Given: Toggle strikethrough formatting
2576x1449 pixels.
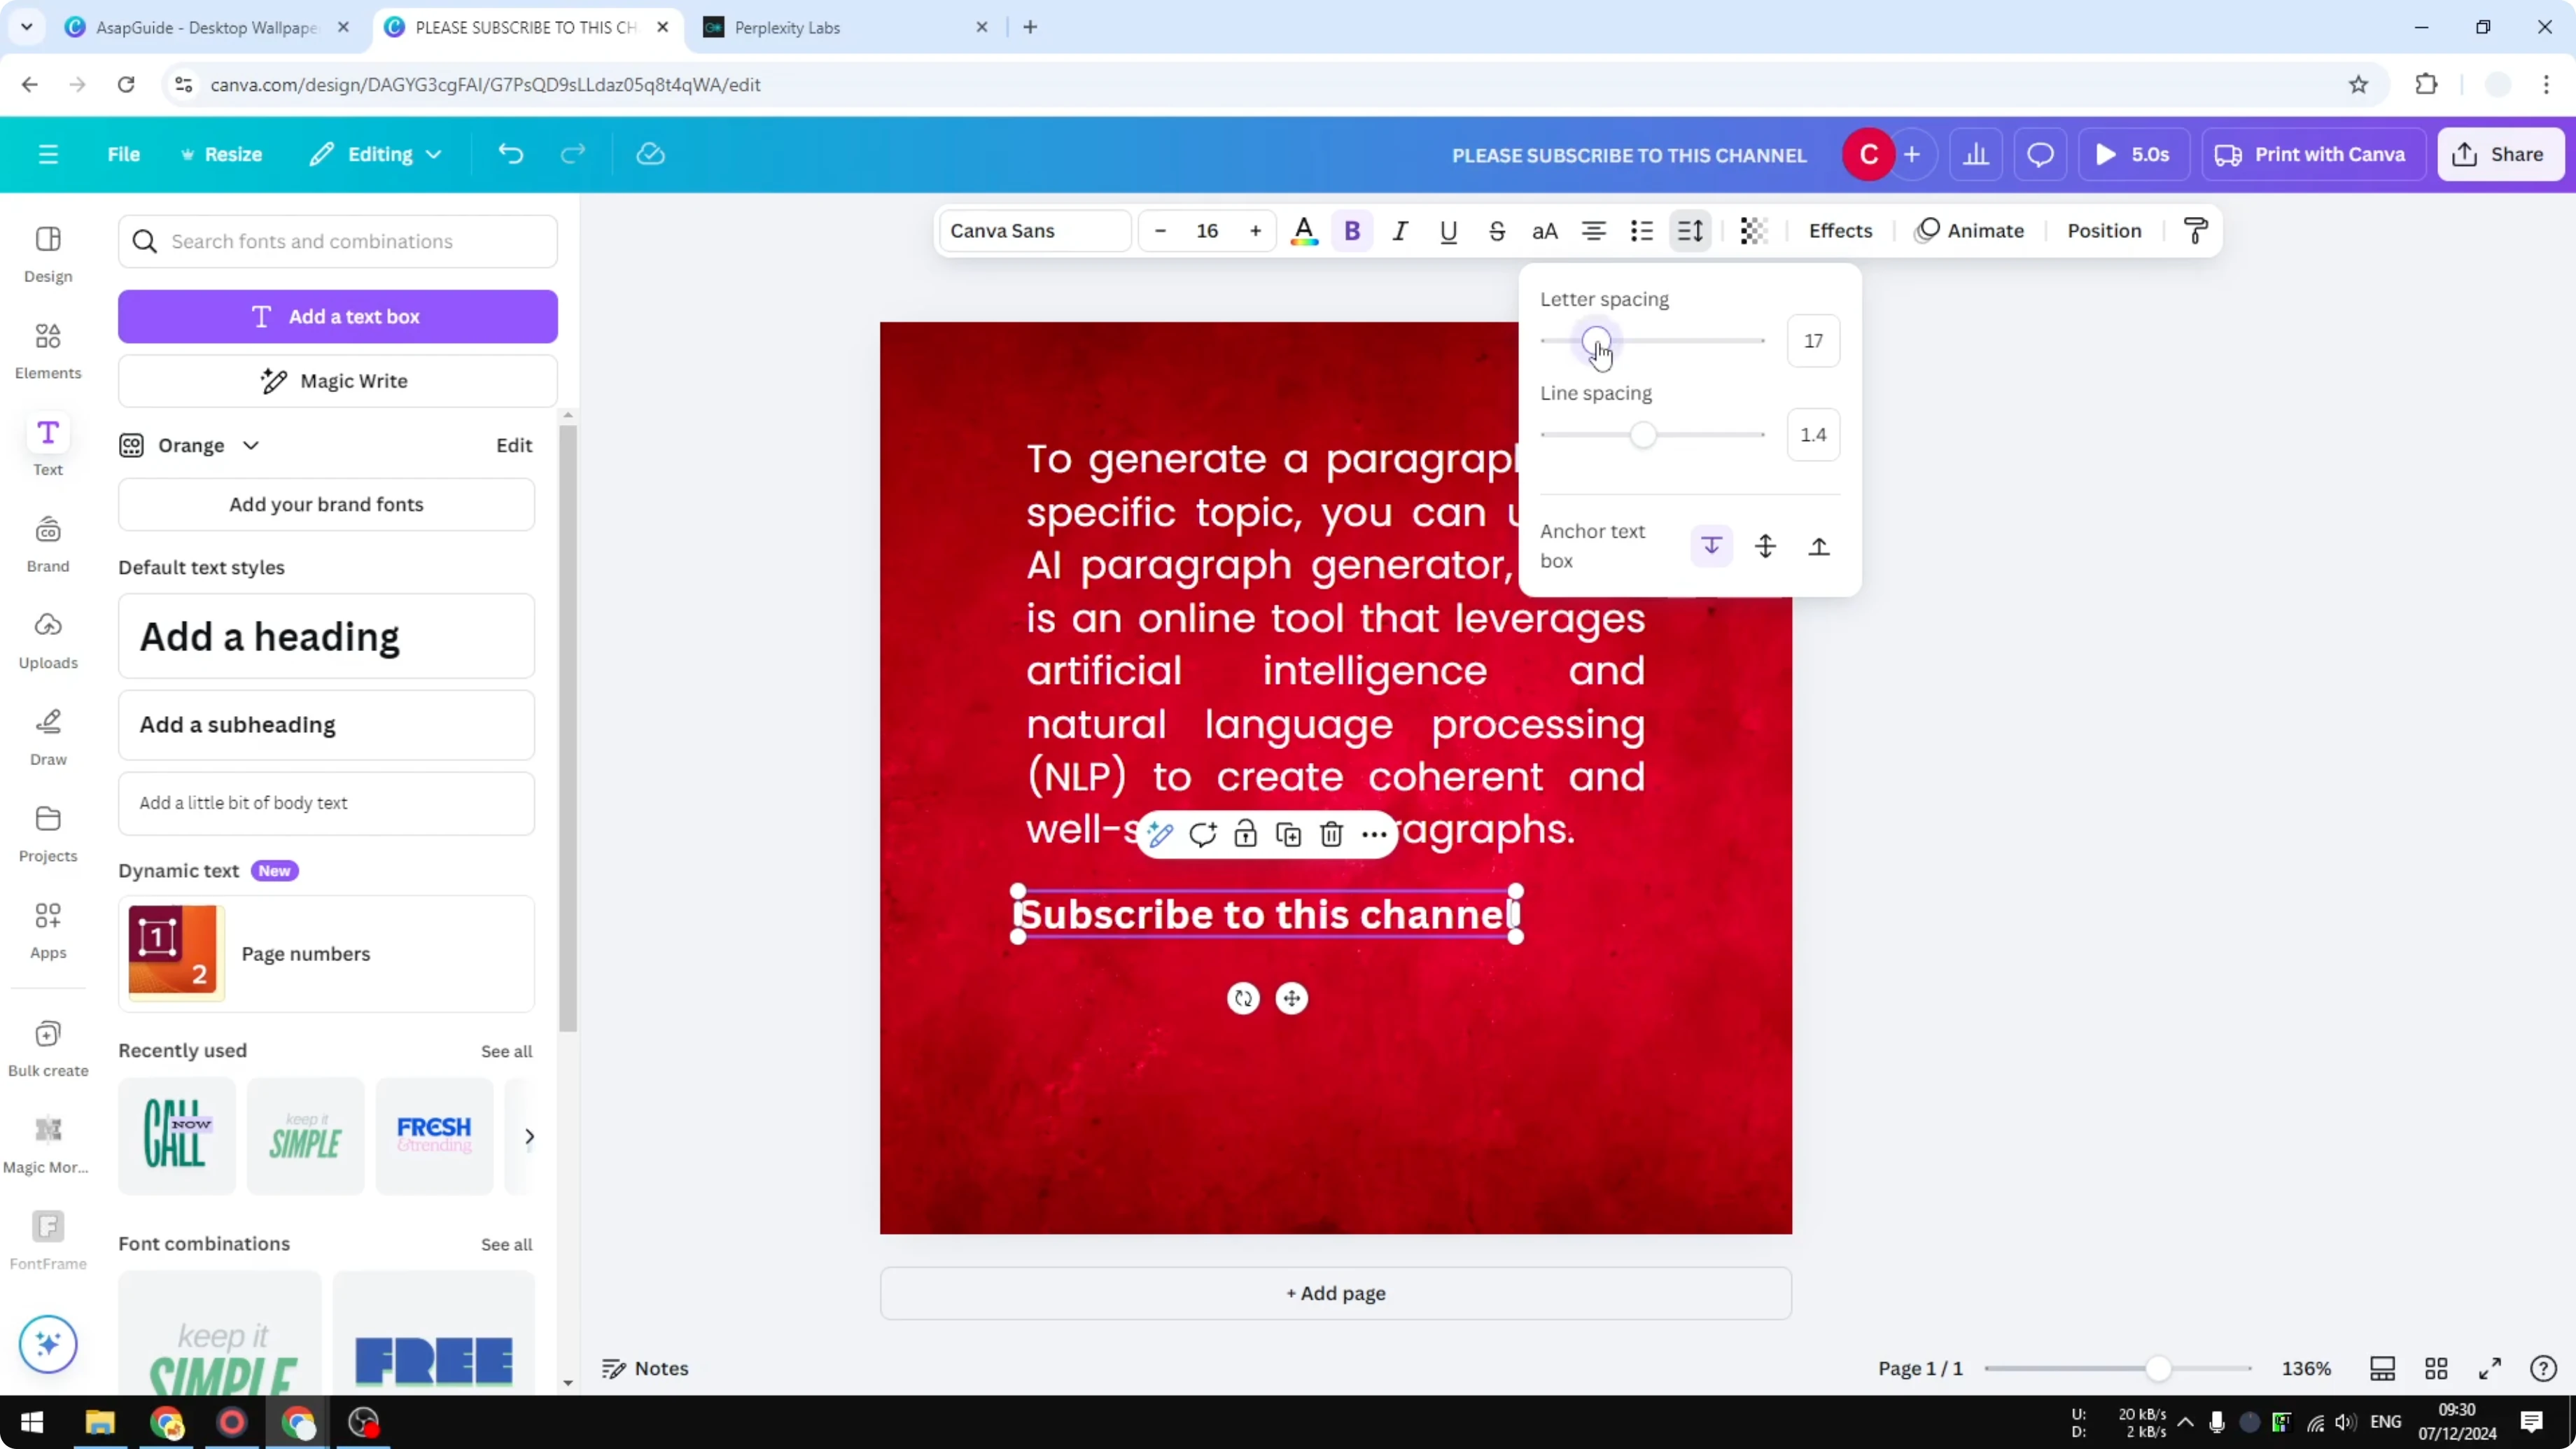Looking at the screenshot, I should point(1497,230).
